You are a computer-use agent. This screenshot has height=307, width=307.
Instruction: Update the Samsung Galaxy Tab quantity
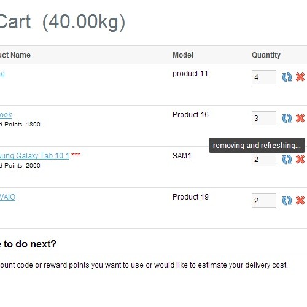[x=287, y=160]
